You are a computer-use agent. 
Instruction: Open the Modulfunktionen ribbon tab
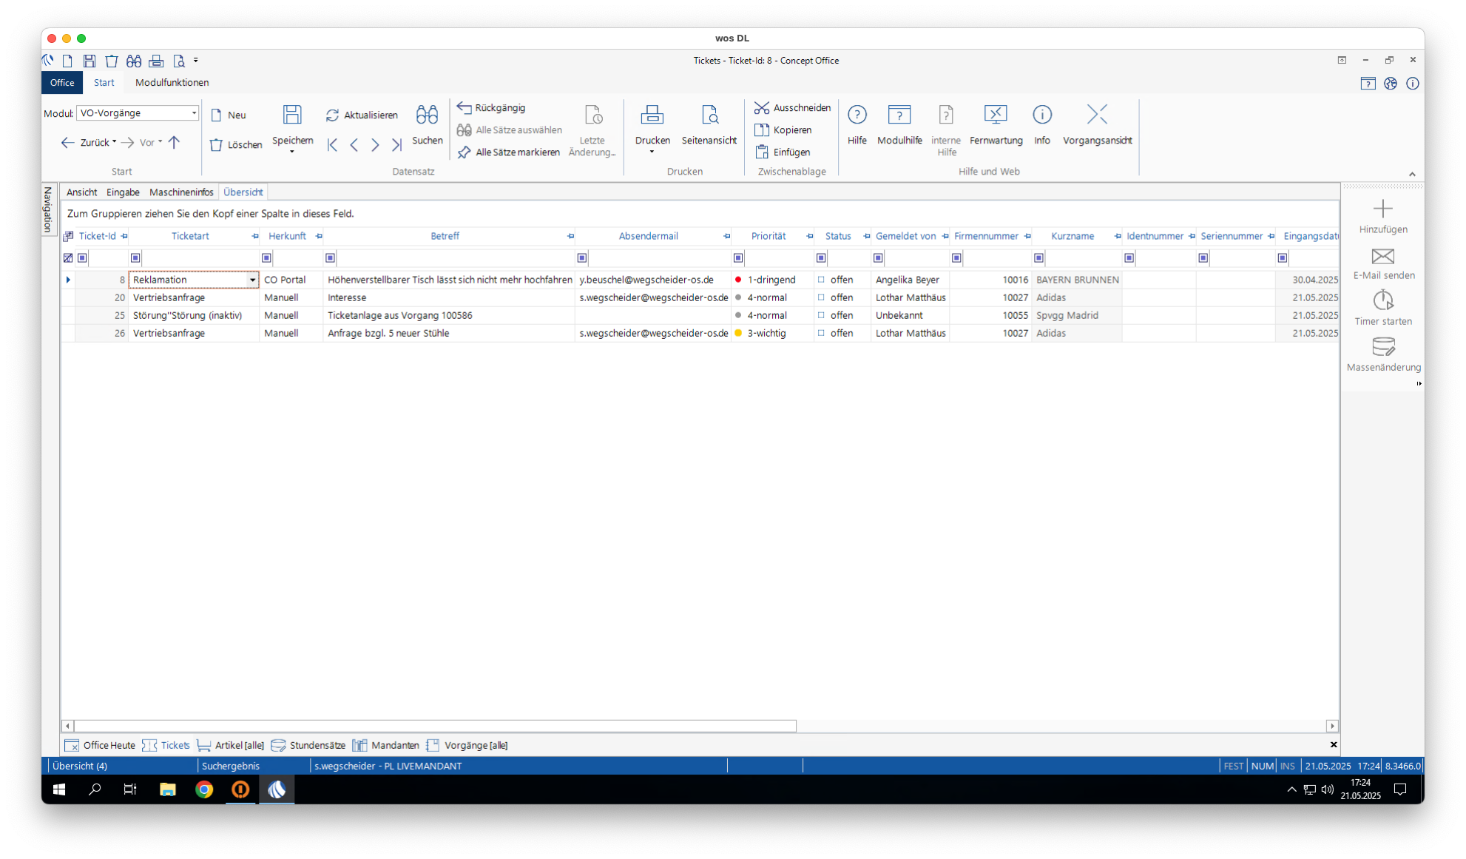172,82
